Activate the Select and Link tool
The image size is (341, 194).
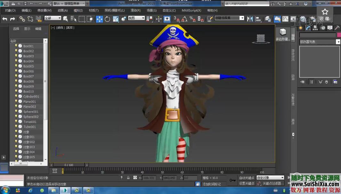(x=22, y=19)
